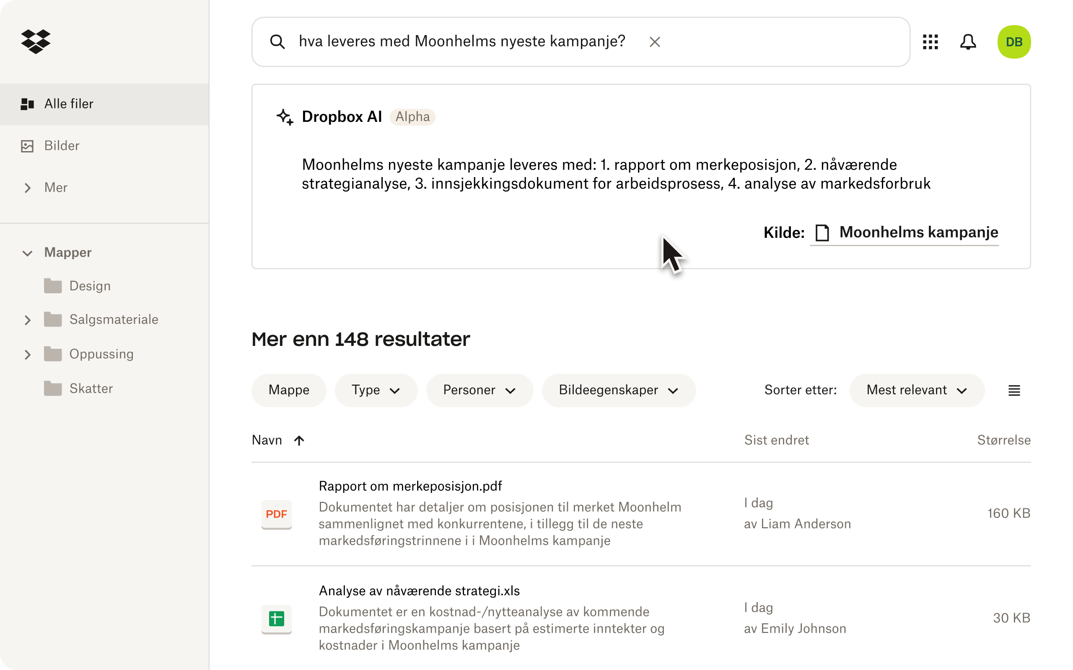Click the Bilder image icon
The height and width of the screenshot is (670, 1073).
click(x=28, y=146)
